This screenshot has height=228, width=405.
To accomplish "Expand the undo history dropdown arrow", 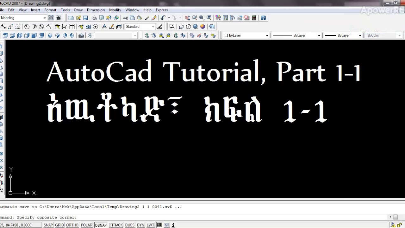I will click(x=169, y=18).
